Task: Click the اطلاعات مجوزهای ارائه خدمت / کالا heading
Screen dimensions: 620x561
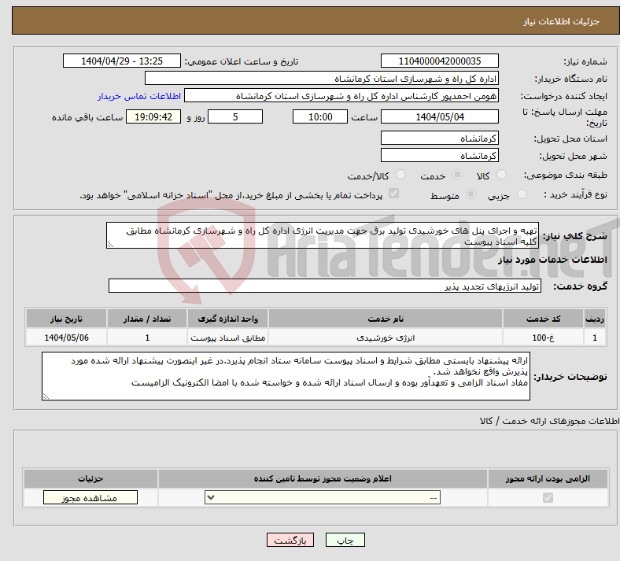Action: (x=549, y=422)
